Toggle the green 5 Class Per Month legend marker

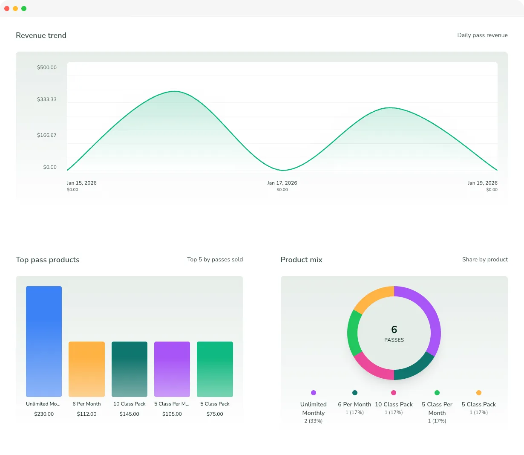(437, 392)
